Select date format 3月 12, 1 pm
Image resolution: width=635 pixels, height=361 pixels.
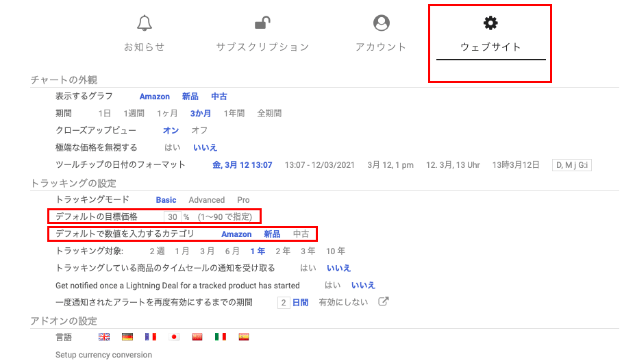(390, 165)
